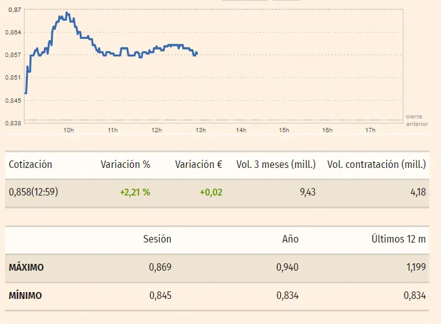Select the 15h time axis label

tap(284, 130)
